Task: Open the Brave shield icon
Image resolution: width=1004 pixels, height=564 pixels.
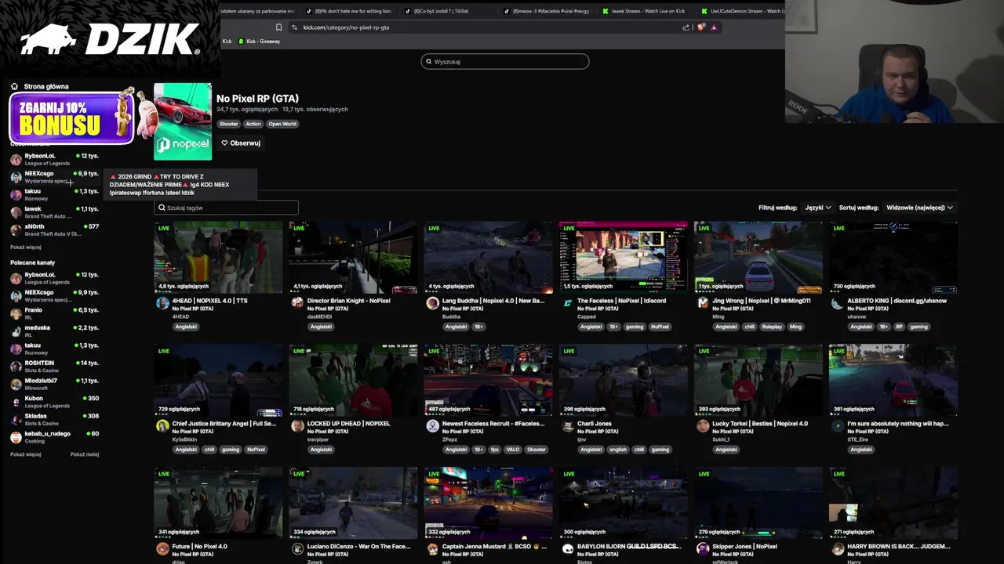Action: pyautogui.click(x=700, y=27)
